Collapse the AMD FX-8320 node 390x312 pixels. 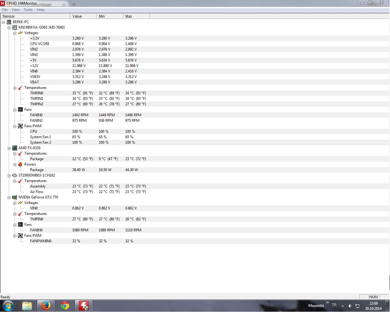point(9,148)
